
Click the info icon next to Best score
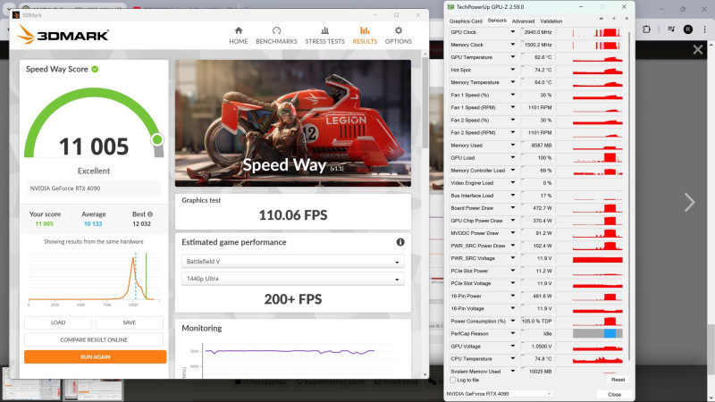[x=150, y=214]
